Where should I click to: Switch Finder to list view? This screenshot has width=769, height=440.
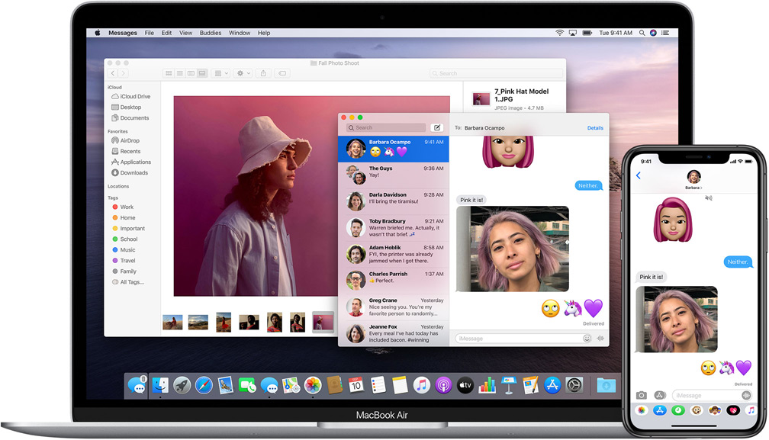tap(179, 73)
